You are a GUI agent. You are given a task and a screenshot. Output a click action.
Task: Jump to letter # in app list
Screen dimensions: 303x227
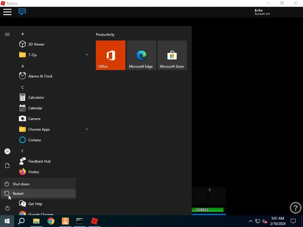coord(22,34)
